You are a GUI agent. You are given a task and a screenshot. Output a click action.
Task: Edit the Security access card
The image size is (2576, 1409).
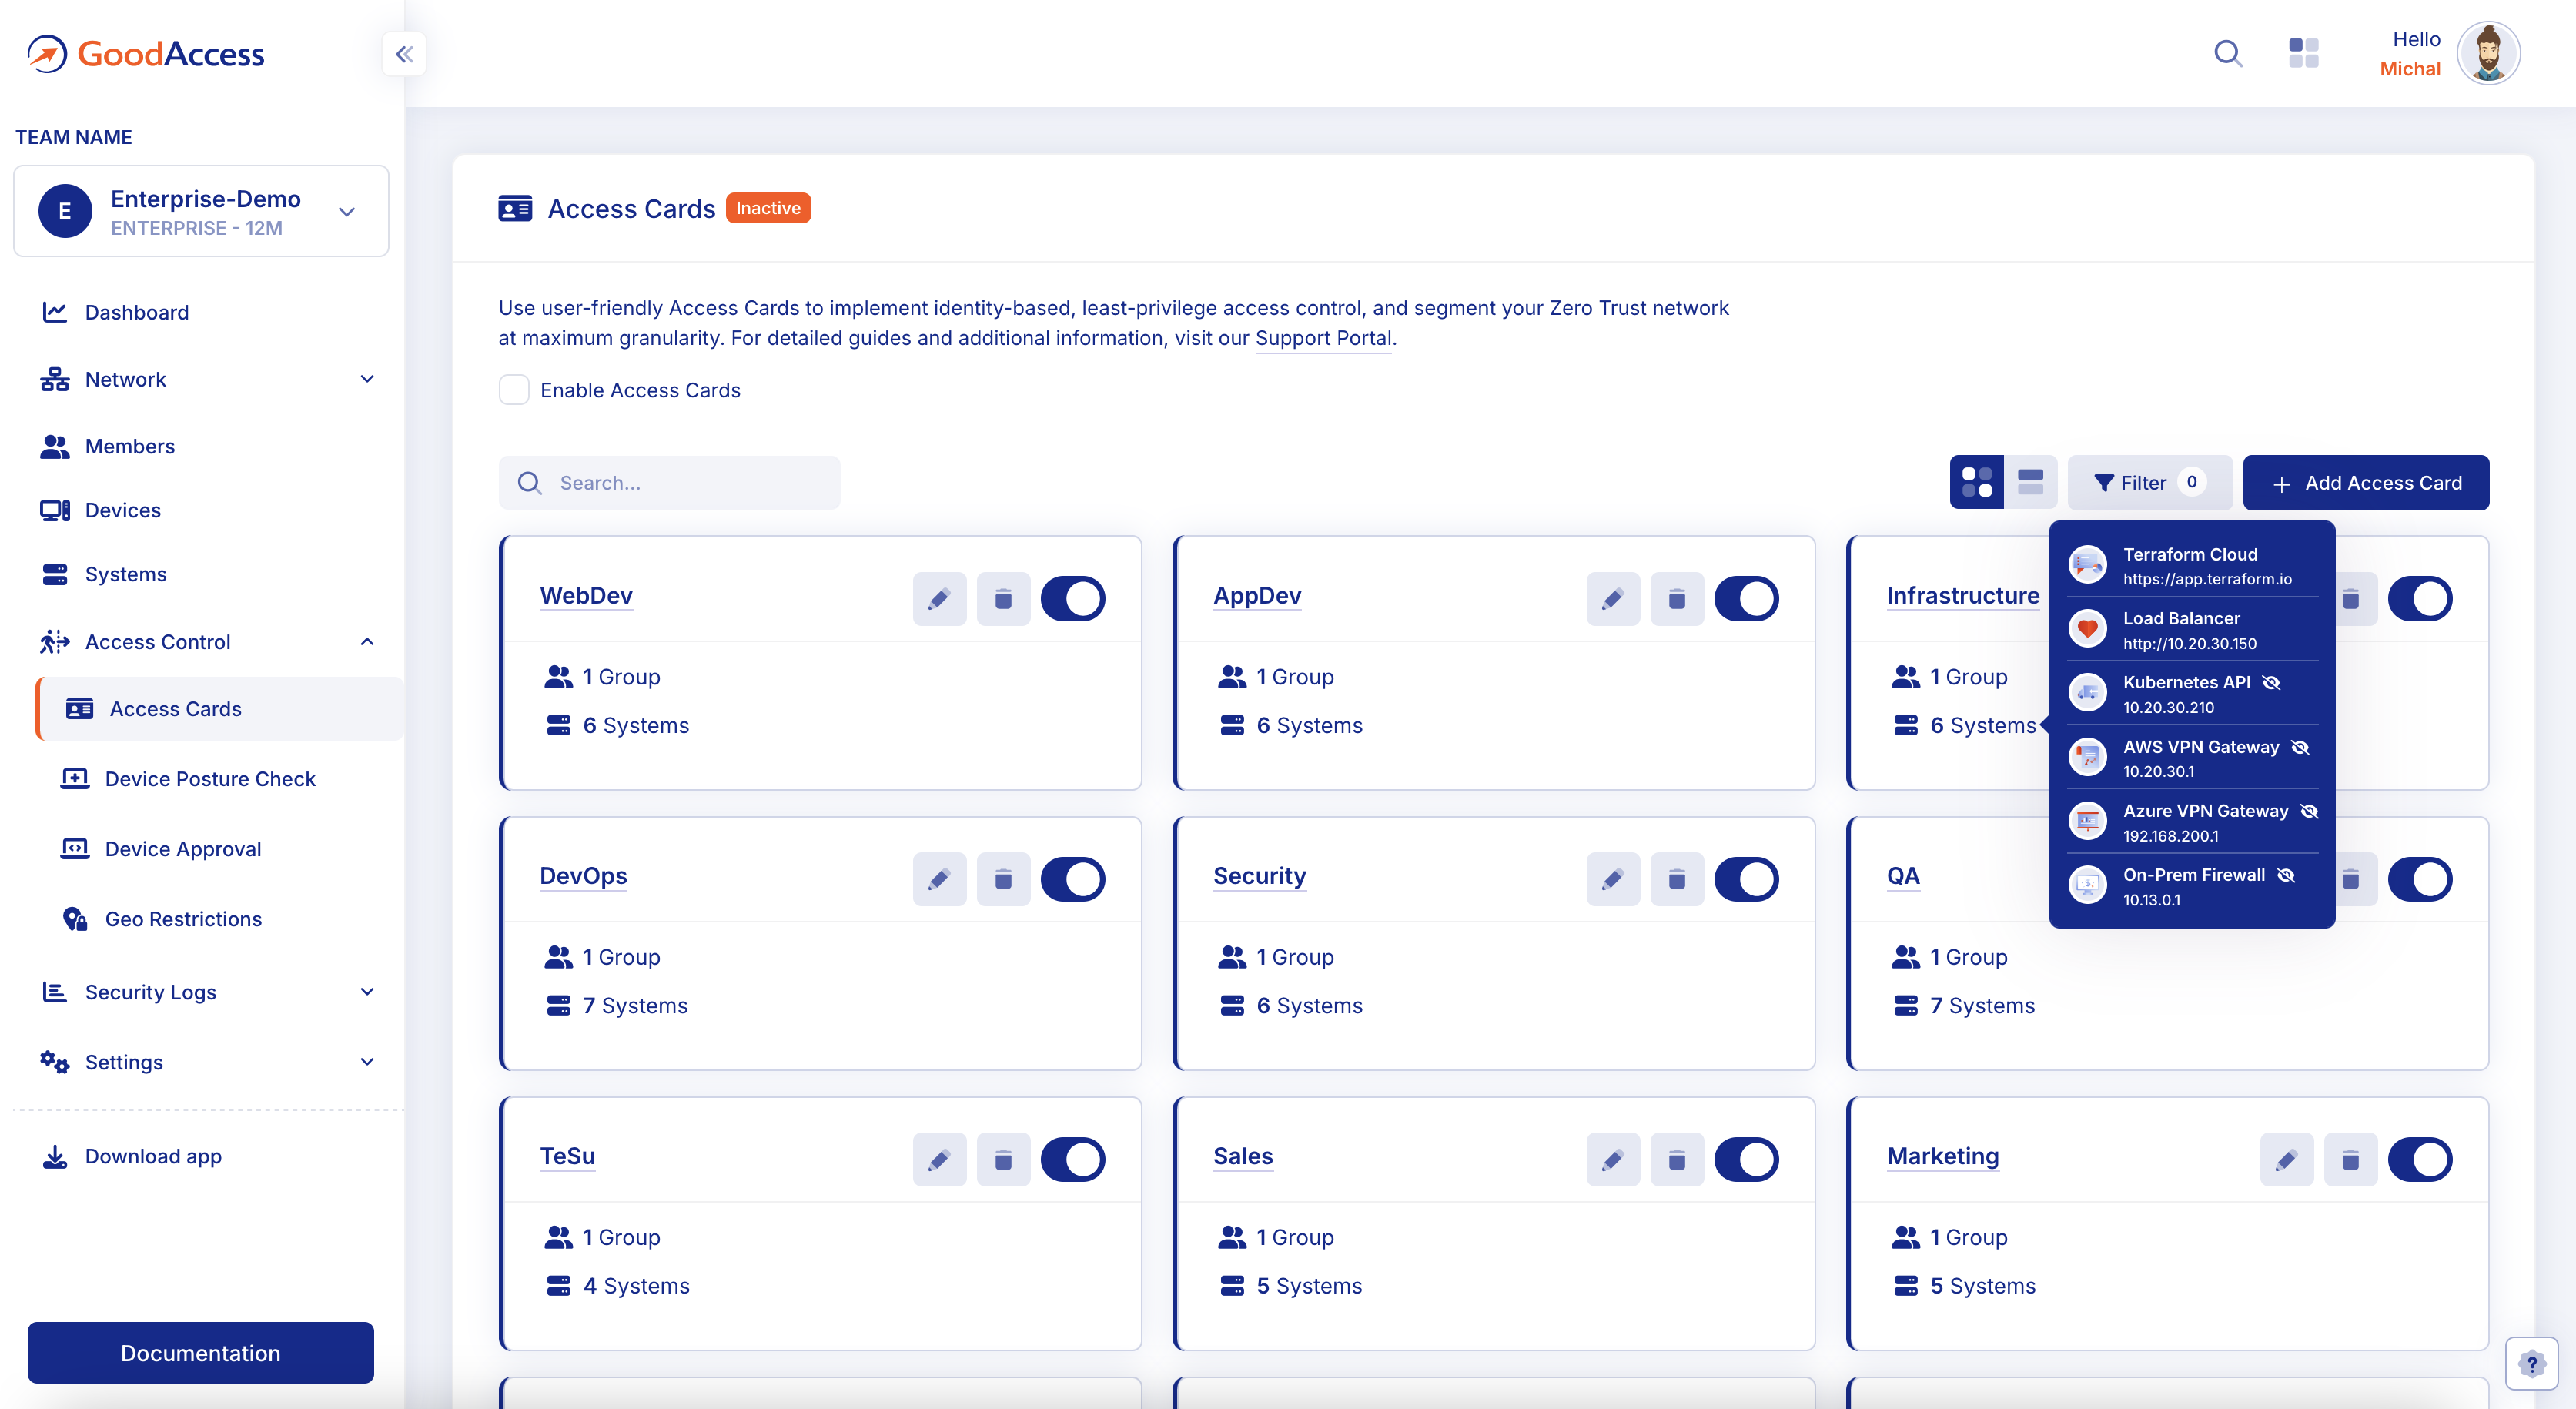(1612, 879)
